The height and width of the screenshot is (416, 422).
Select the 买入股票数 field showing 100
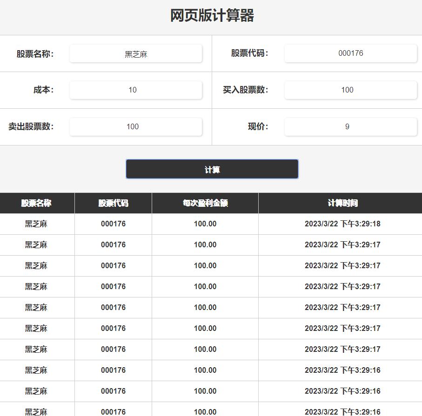(350, 90)
